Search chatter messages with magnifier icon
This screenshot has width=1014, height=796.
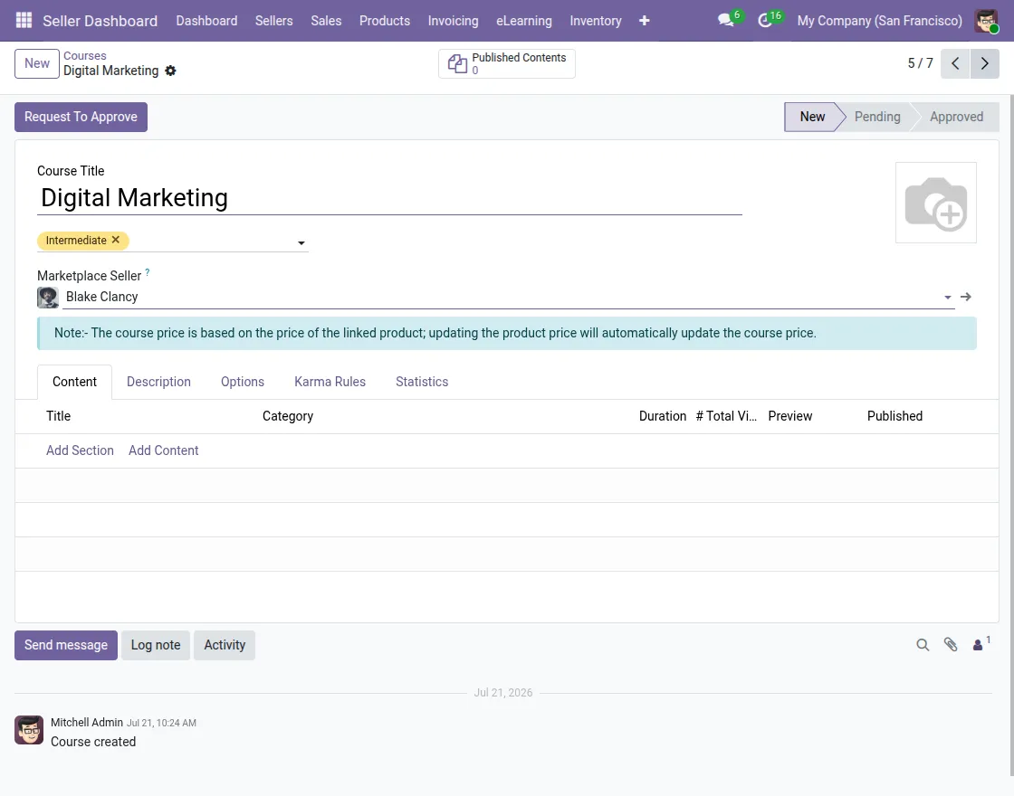(x=923, y=645)
